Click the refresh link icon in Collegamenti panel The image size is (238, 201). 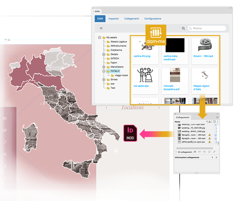209,152
